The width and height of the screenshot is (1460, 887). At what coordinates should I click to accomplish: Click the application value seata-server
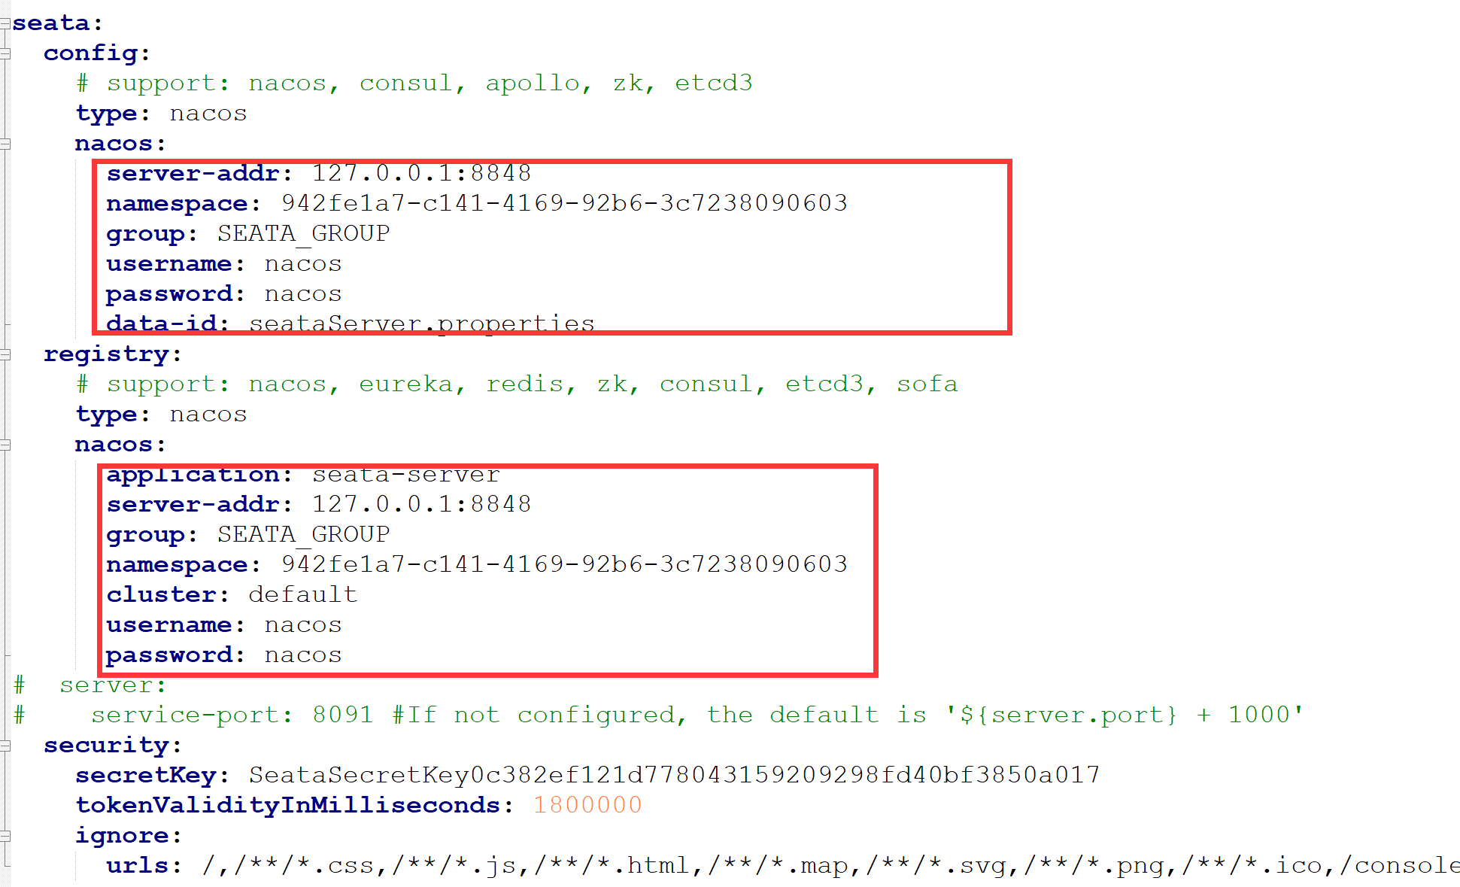406,475
